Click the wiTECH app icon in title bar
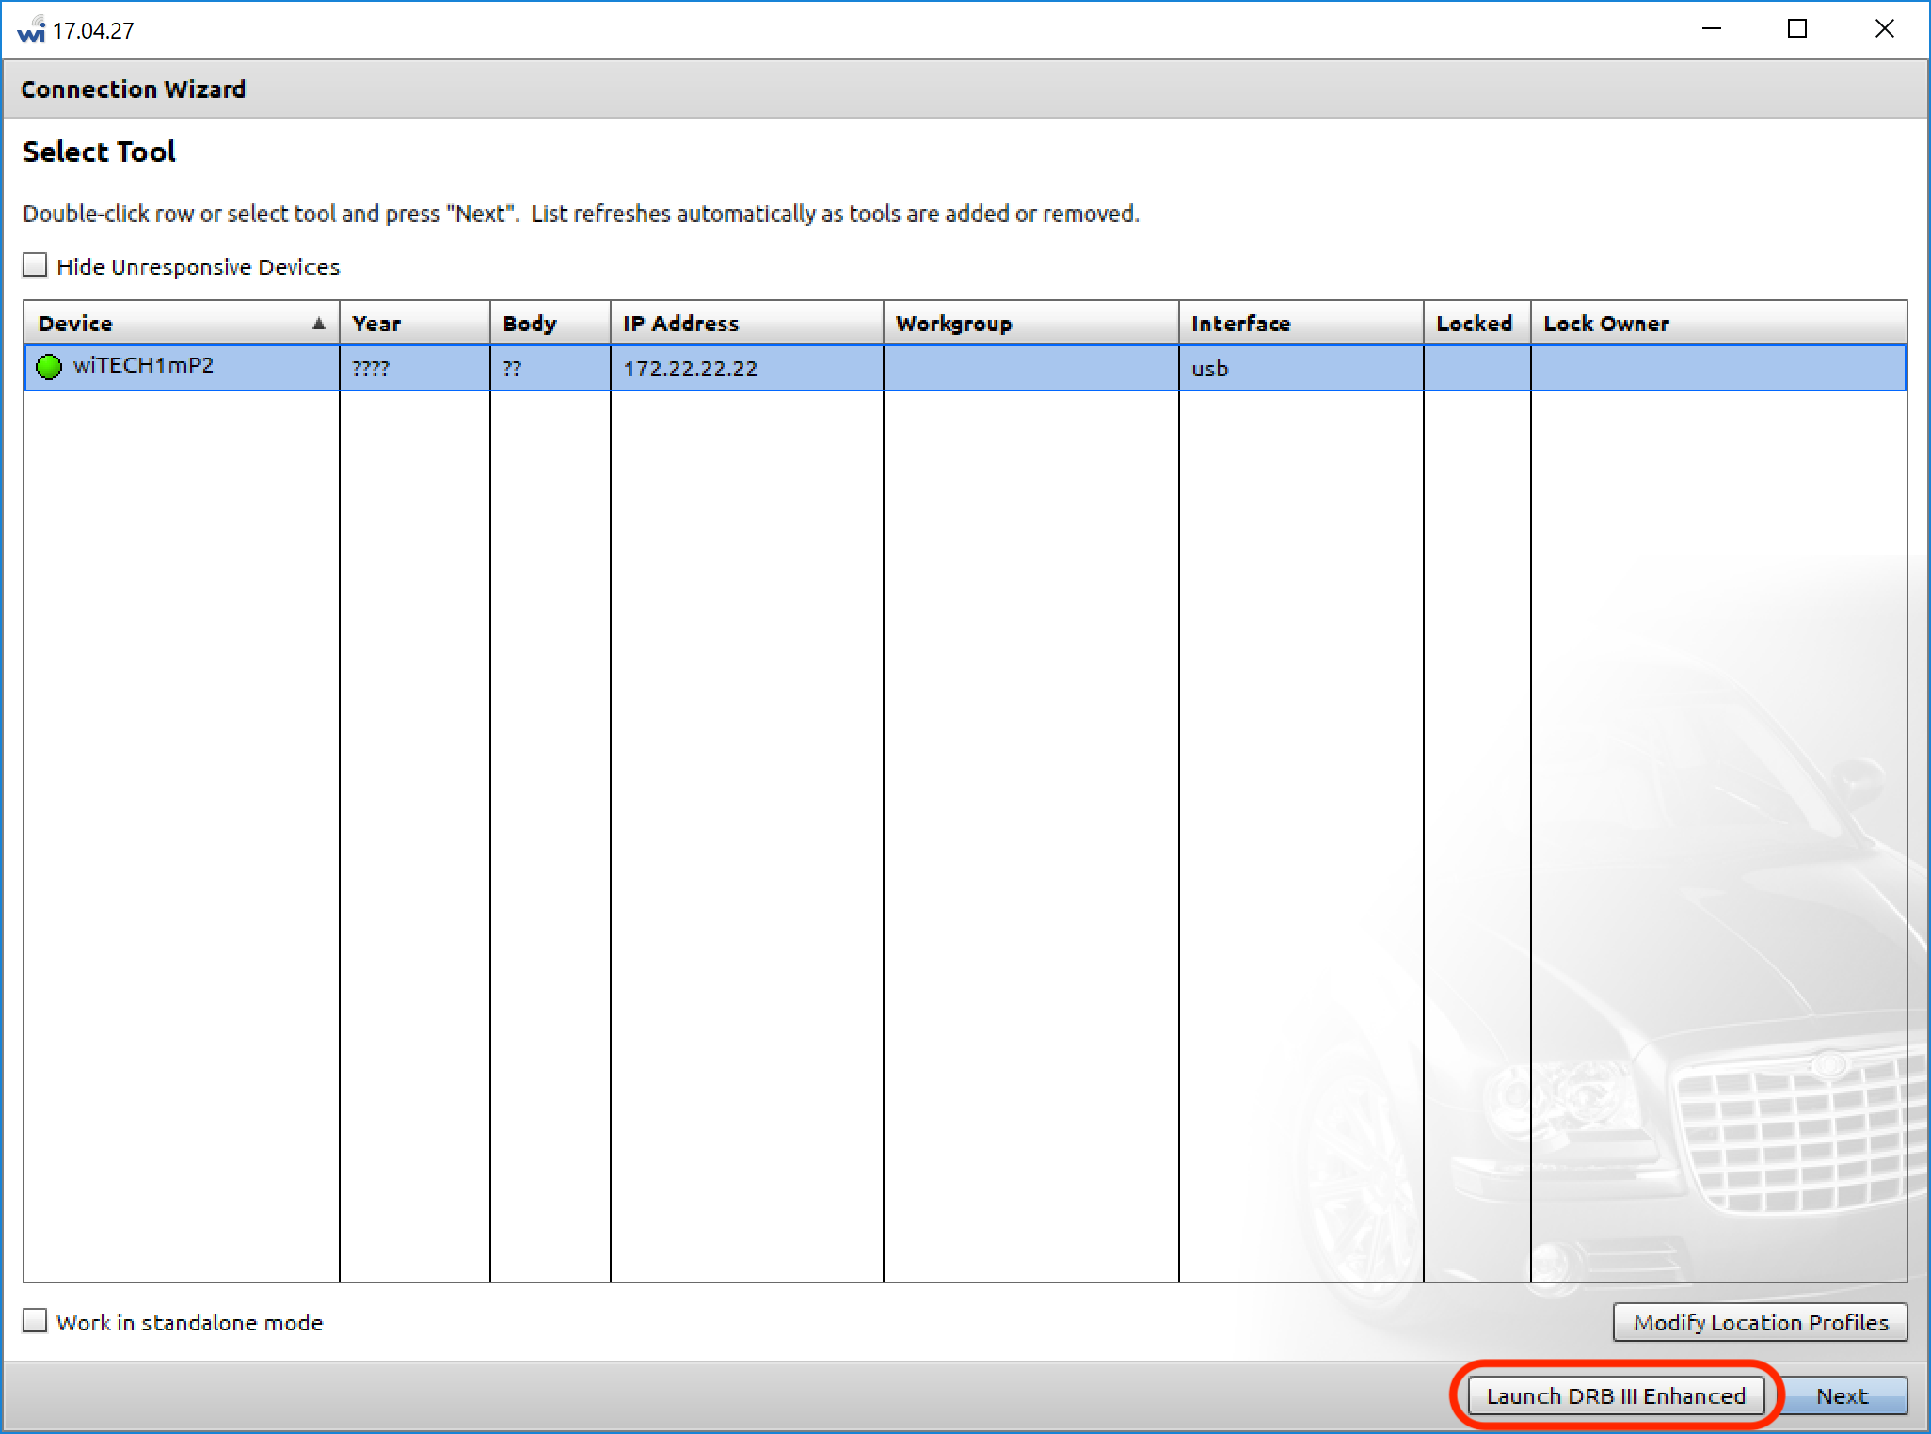Image resolution: width=1931 pixels, height=1434 pixels. tap(30, 30)
